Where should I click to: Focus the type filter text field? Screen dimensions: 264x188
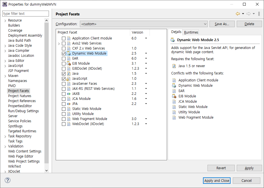click(26, 14)
